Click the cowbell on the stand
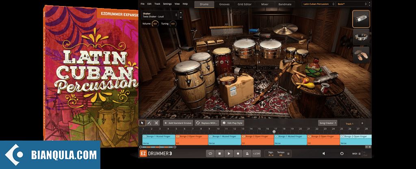Screen dimensions: 416x169 (186, 49)
